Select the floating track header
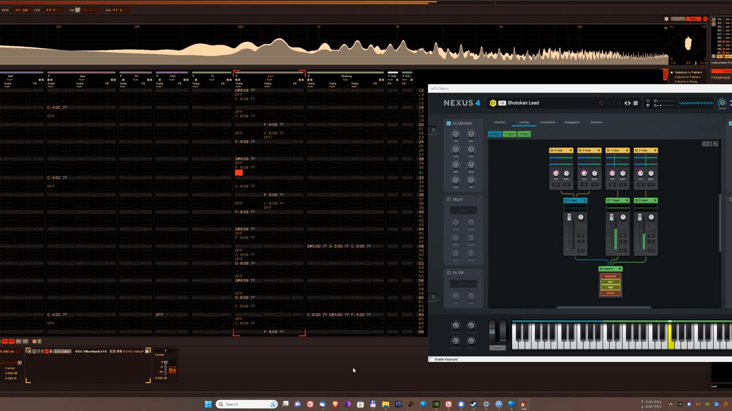 coord(346,76)
